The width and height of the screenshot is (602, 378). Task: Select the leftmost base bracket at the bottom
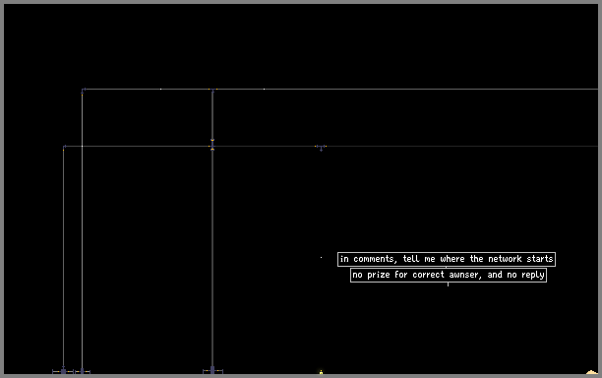(63, 371)
